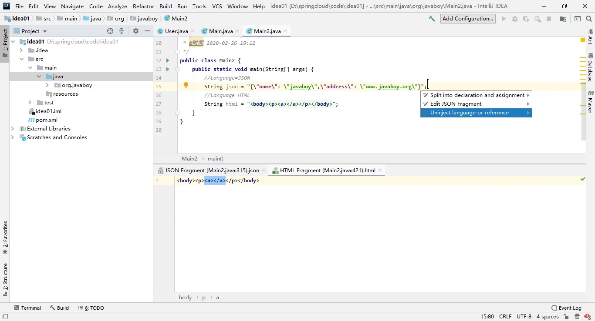Click the Build Project hammer icon
Screen dimensions: 595x321
pyautogui.click(x=432, y=19)
